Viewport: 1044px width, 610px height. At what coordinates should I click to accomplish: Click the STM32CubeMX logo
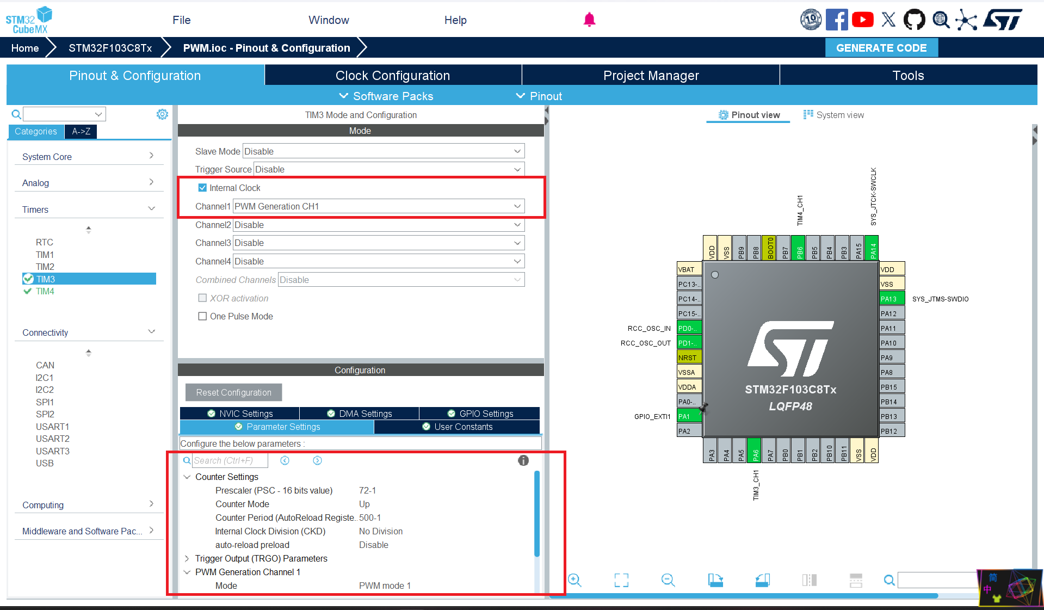pos(29,20)
